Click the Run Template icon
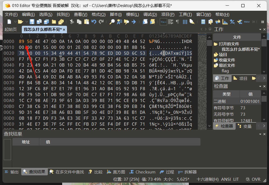The width and height of the screenshot is (269, 185). tap(152, 22)
